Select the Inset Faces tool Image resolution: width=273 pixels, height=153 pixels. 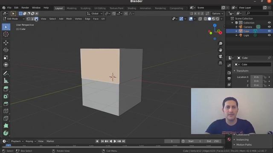(x=6, y=96)
